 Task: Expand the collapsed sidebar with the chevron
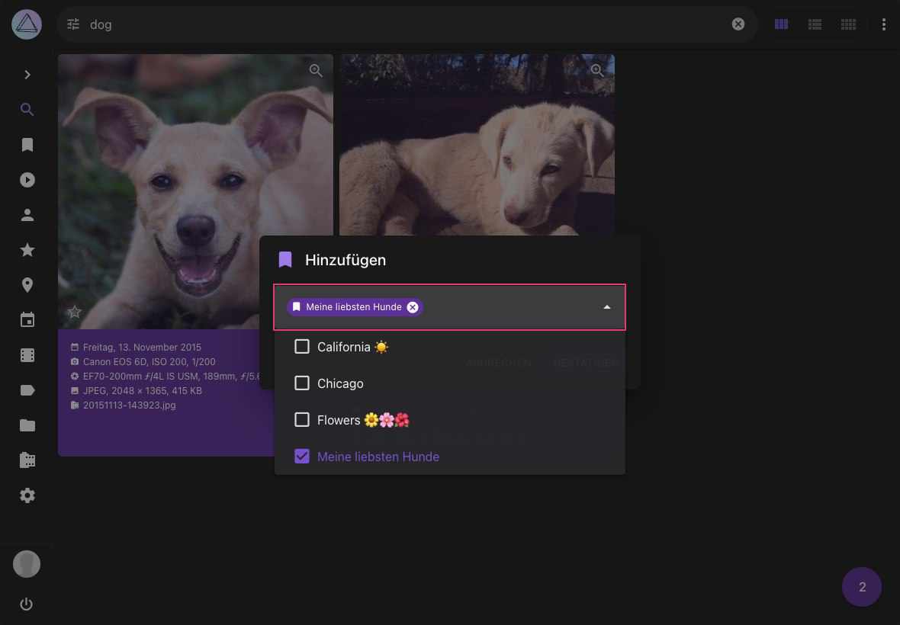[x=27, y=75]
